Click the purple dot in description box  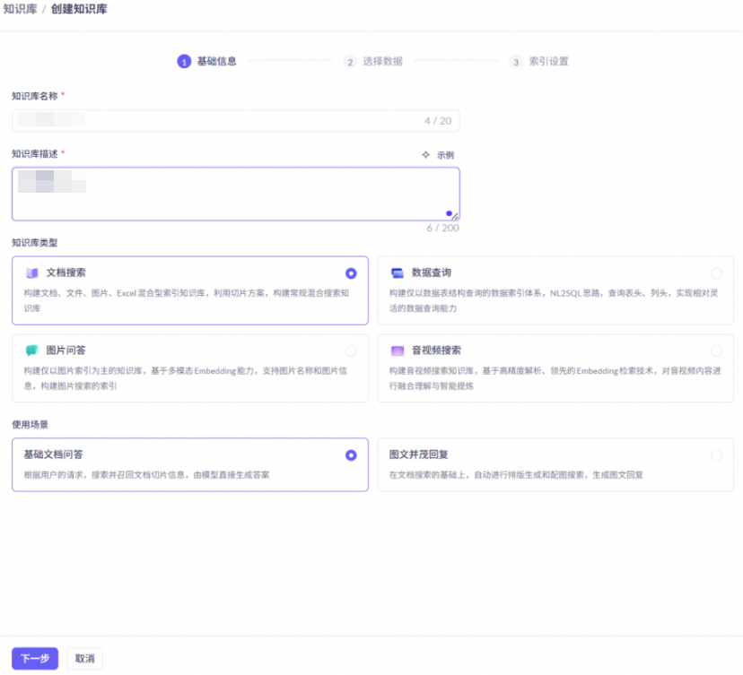[449, 213]
